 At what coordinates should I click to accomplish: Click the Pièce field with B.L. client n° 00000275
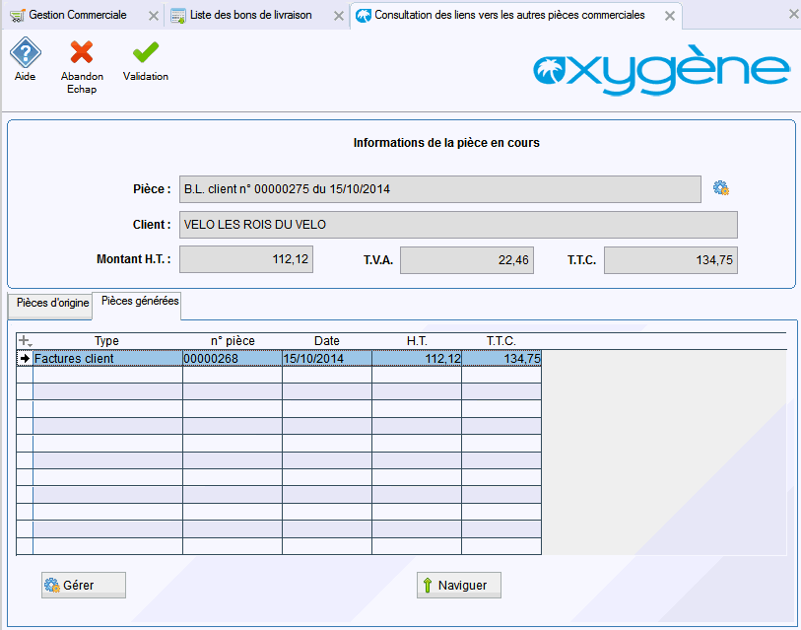pos(439,189)
